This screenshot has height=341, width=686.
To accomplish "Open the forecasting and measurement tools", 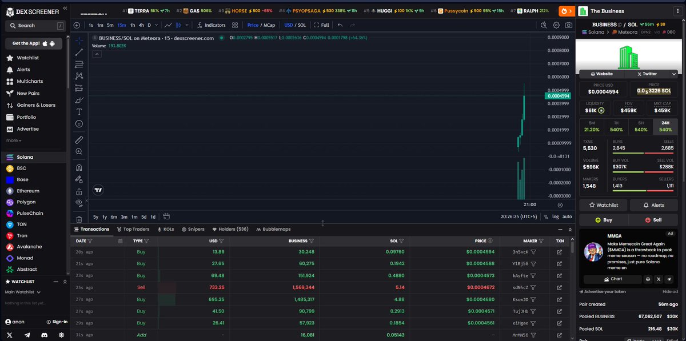I will click(79, 88).
